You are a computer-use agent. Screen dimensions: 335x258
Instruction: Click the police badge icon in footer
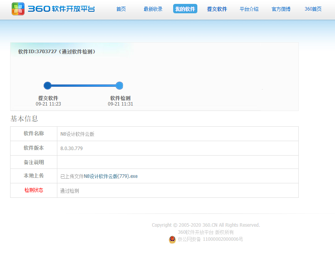tap(172, 240)
